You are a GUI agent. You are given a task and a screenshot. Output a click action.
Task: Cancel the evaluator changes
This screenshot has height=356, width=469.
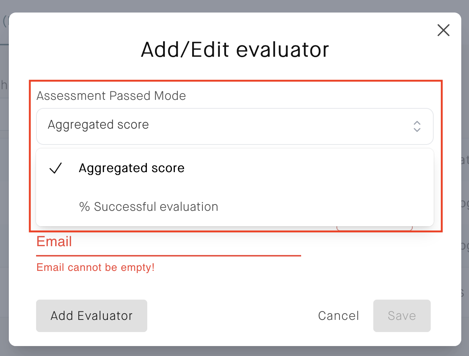click(x=338, y=316)
